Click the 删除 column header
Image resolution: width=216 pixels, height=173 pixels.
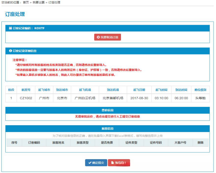tap(200, 143)
